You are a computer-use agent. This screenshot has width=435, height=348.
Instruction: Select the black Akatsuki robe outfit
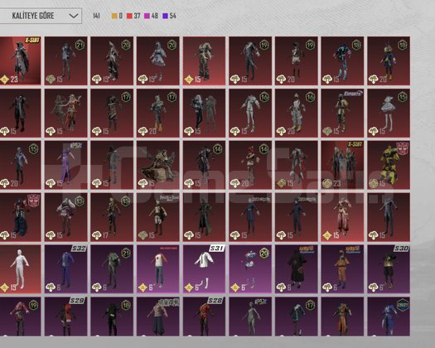[x=297, y=269]
